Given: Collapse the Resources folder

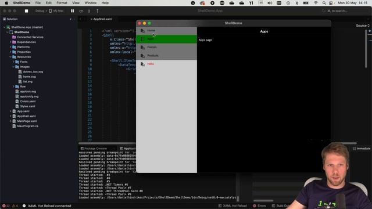Looking at the screenshot, I should (x=10, y=57).
